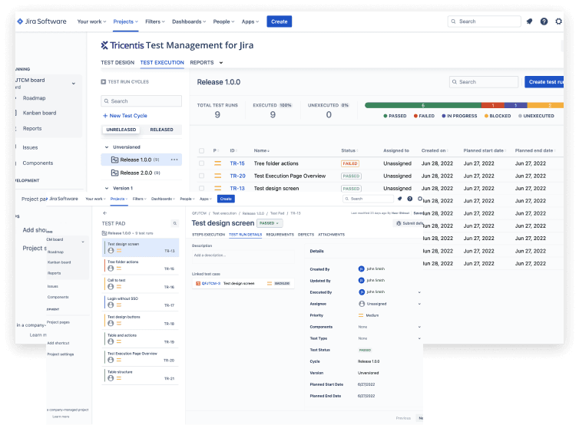Viewport: 579px width, 425px height.
Task: Switch to the Requirements tab
Action: 280,234
